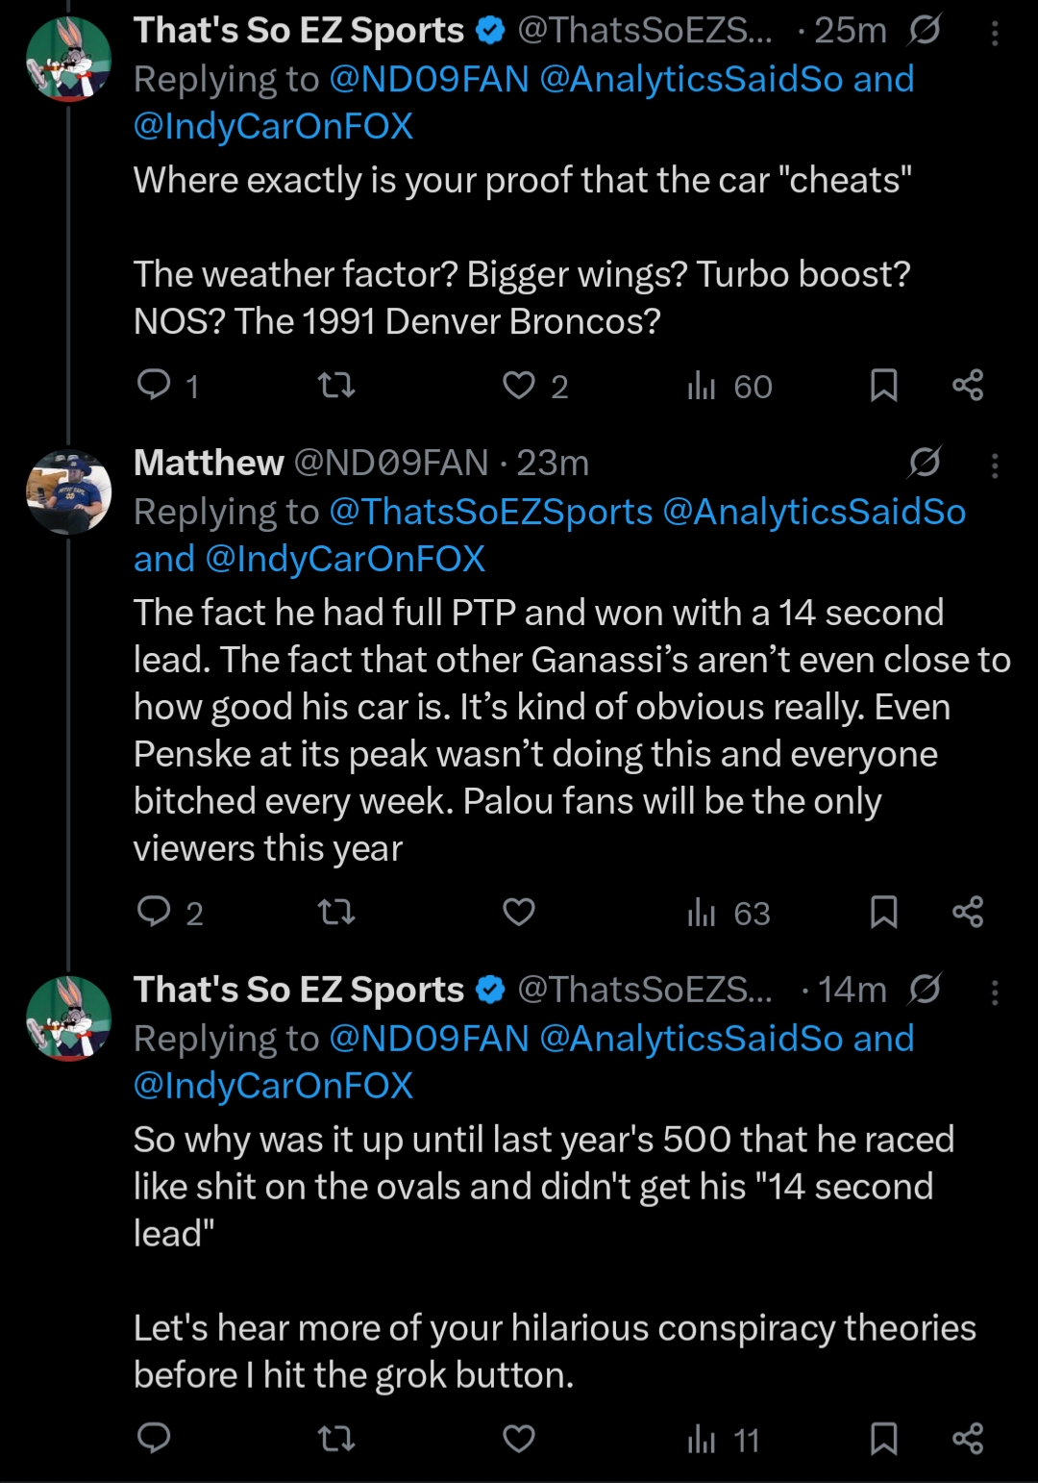The width and height of the screenshot is (1038, 1483).
Task: Open more options on the top tweet
Action: (995, 34)
